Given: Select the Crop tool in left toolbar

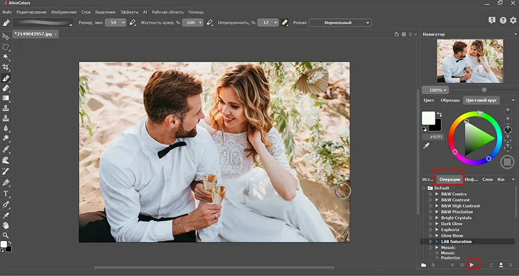Looking at the screenshot, I should [6, 67].
